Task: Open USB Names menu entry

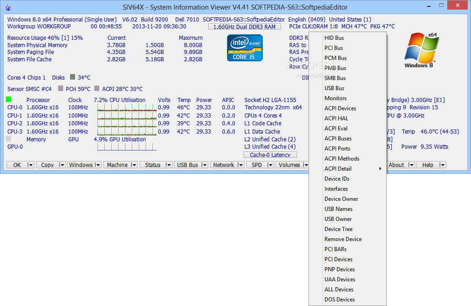Action: click(x=347, y=209)
